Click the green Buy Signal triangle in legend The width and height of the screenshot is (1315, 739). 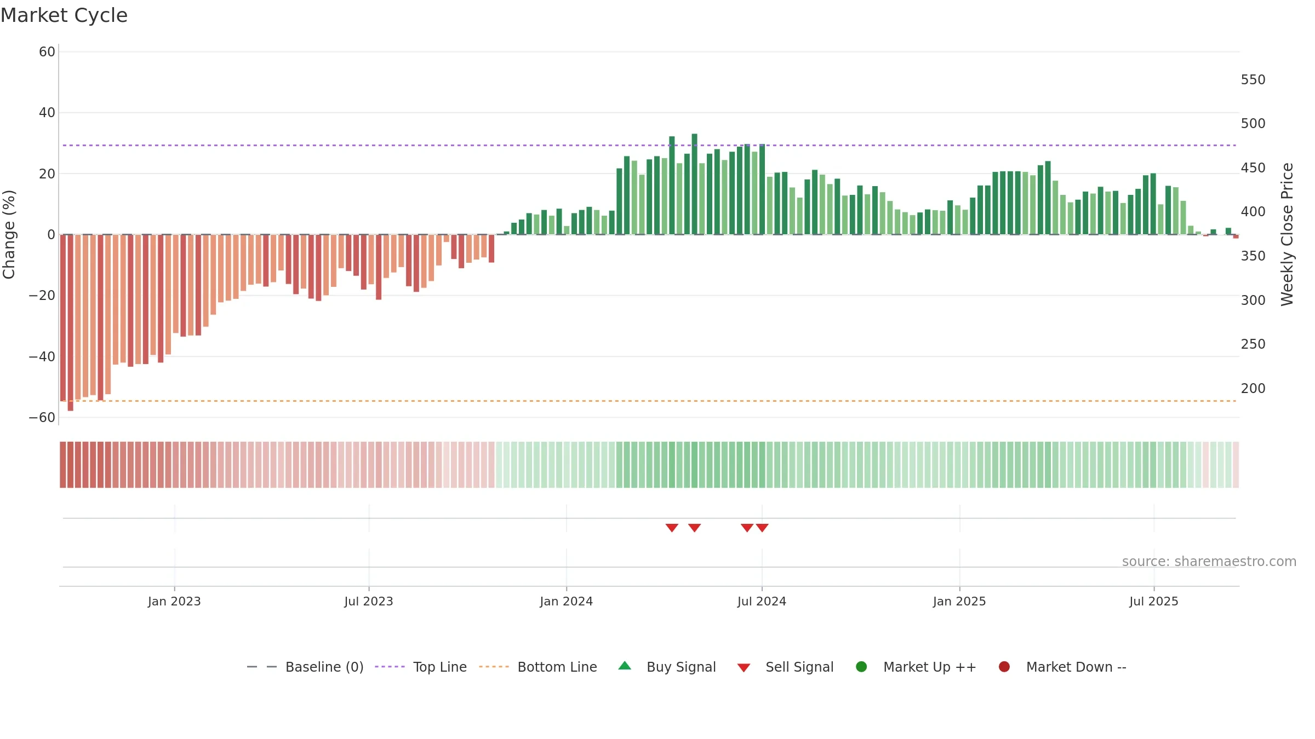pyautogui.click(x=625, y=666)
